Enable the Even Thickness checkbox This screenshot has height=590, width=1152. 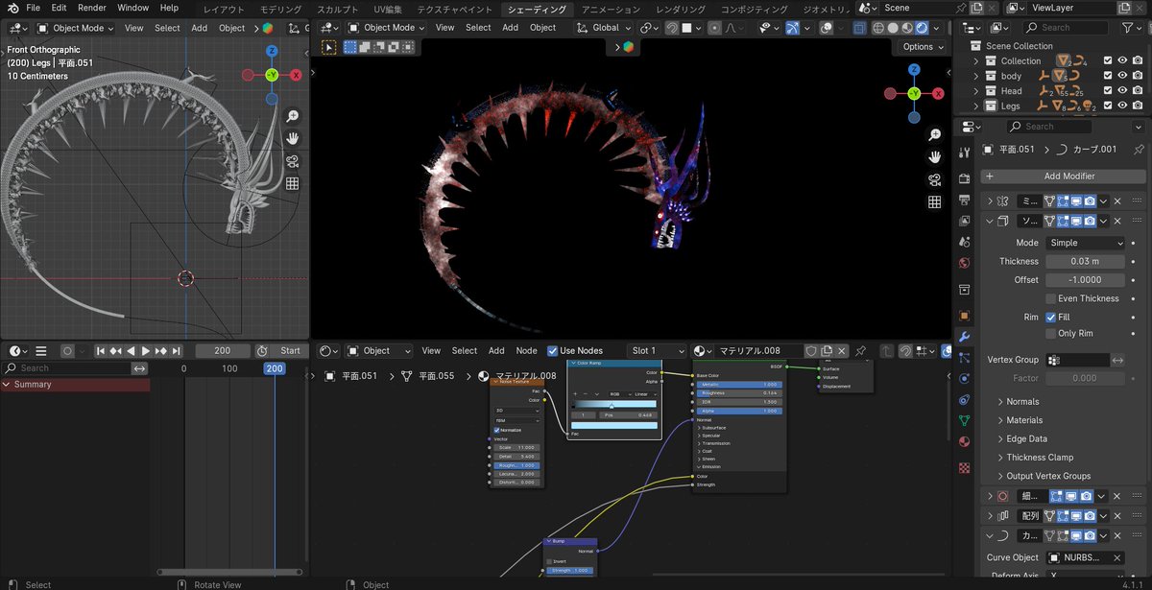click(x=1051, y=298)
